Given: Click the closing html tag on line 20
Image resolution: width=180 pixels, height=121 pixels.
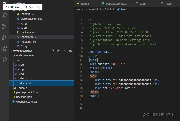Looking at the screenshot, I should [94, 96].
